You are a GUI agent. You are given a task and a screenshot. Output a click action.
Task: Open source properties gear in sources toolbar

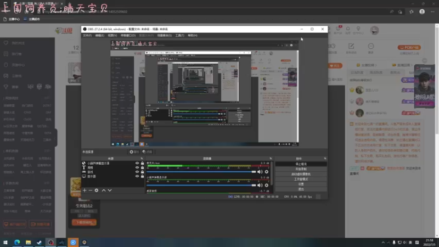click(97, 190)
